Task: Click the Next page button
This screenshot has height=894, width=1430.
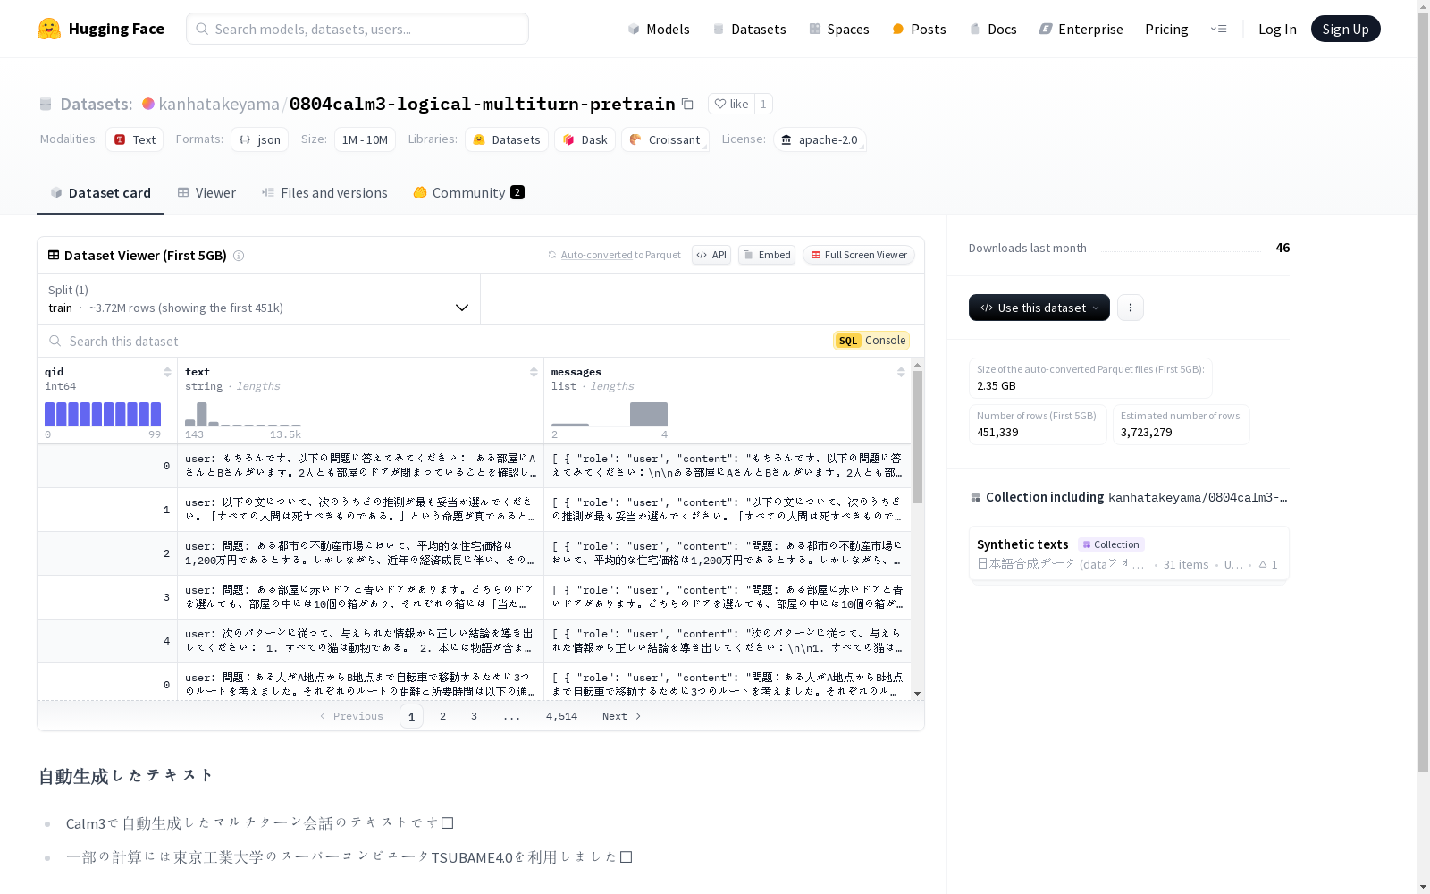Action: (x=621, y=716)
